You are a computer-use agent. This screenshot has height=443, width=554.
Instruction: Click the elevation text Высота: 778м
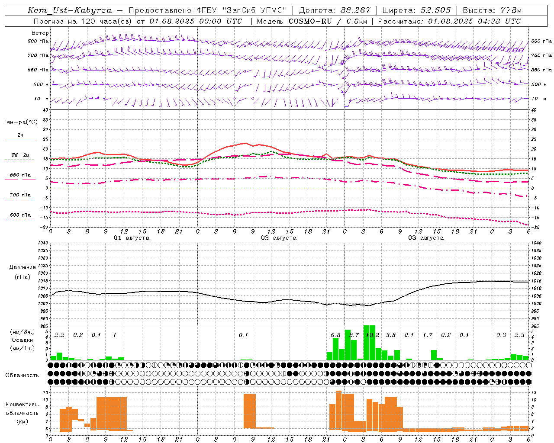pos(492,10)
